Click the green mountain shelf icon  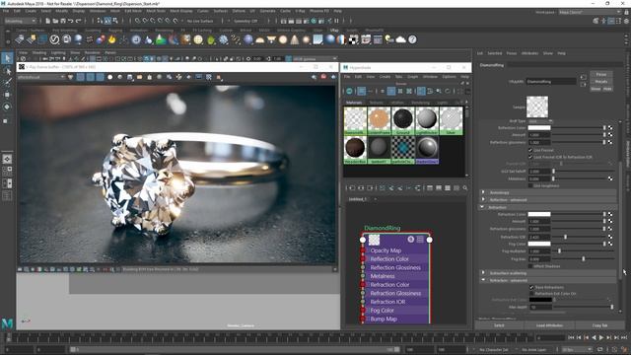(161, 39)
